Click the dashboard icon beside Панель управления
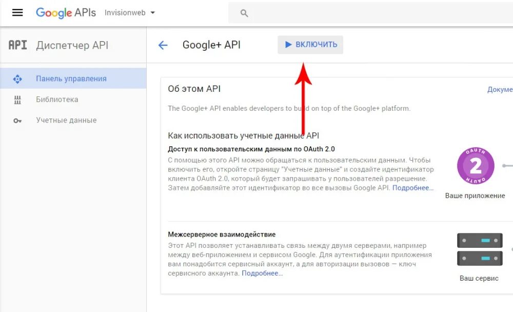This screenshot has width=513, height=312. 17,79
